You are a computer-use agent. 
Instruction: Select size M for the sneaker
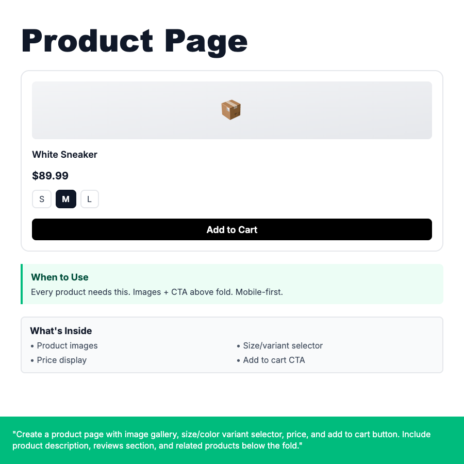pos(66,199)
